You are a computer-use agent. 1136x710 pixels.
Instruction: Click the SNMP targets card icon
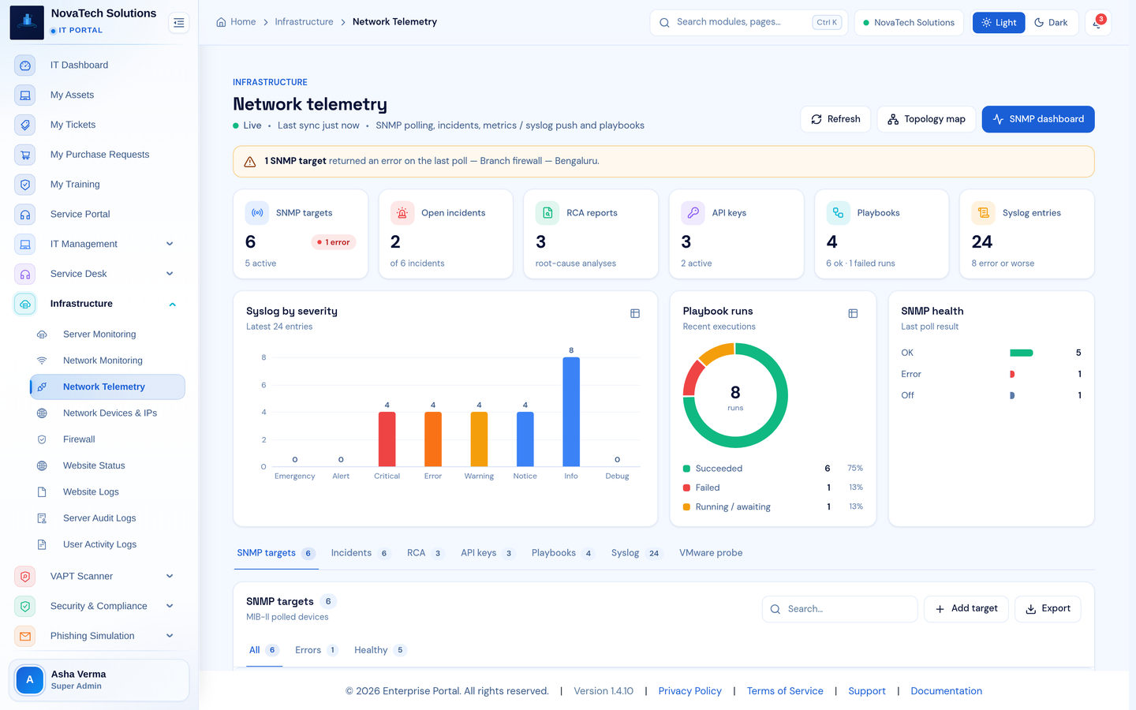pyautogui.click(x=257, y=213)
